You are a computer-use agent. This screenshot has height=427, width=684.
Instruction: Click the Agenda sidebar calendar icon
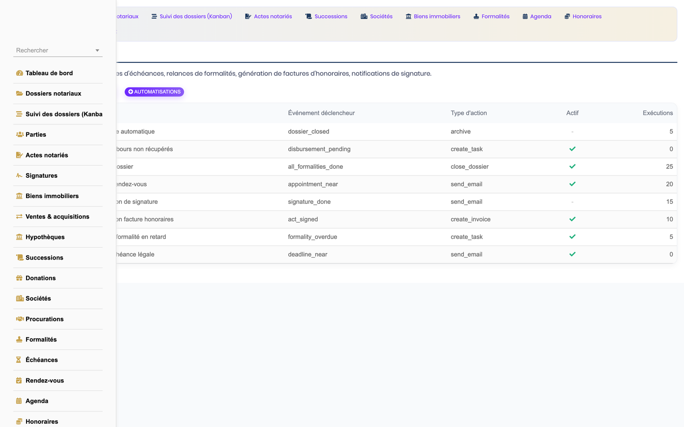(x=19, y=401)
